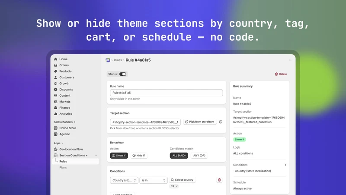
Task: Click the Customers person icon
Action: [56, 78]
